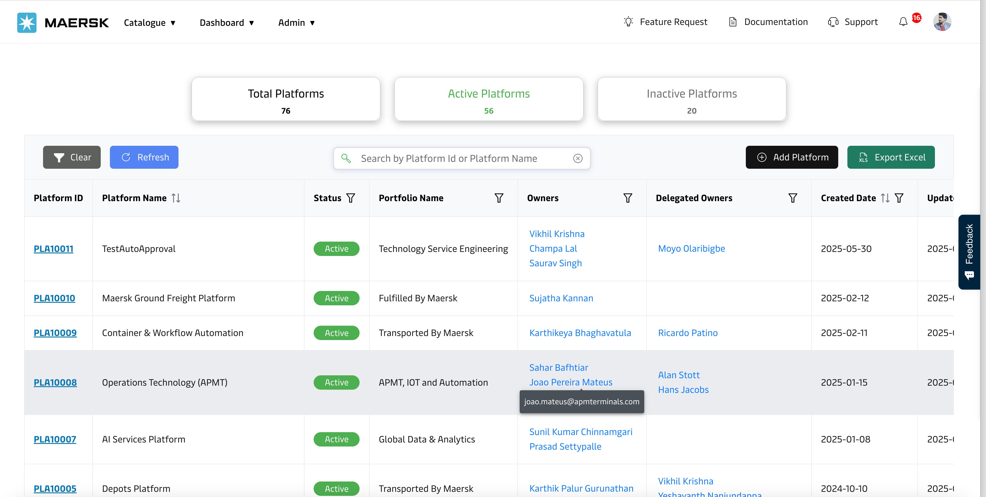The height and width of the screenshot is (497, 986).
Task: Open platform PLA10007
Action: 55,440
